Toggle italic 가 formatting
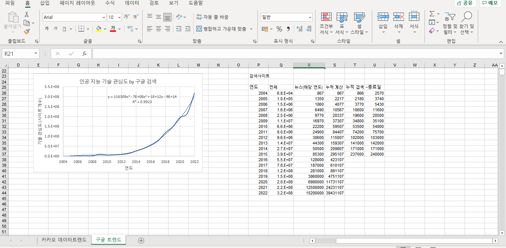This screenshot has height=248, width=506. pyautogui.click(x=56, y=28)
